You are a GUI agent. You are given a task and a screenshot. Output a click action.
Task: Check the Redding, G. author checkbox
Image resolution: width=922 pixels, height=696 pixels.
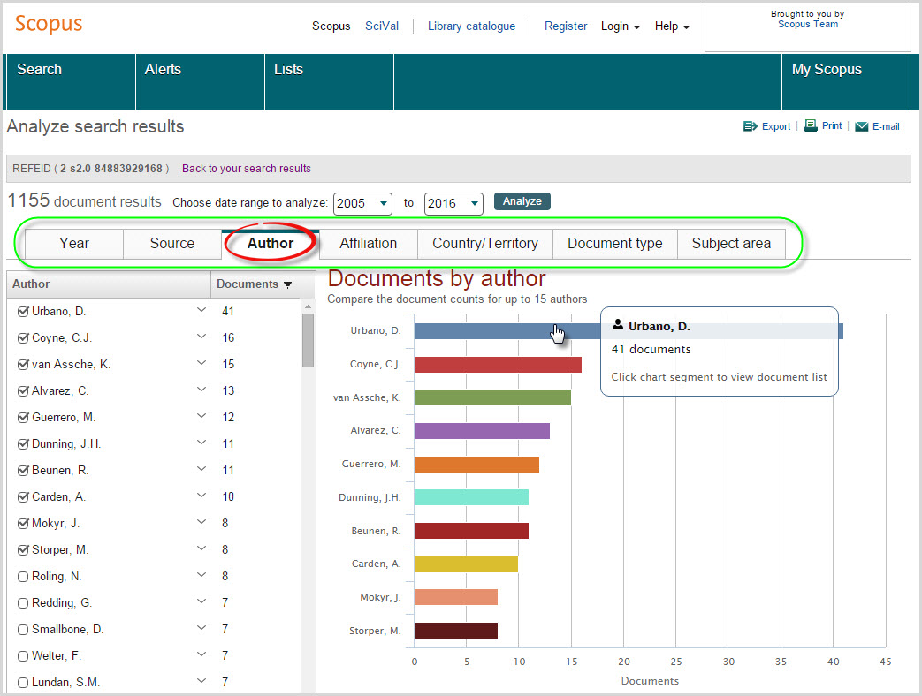point(23,603)
